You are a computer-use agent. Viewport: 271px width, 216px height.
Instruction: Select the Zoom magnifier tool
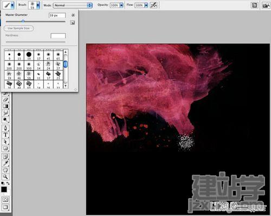click(x=5, y=177)
